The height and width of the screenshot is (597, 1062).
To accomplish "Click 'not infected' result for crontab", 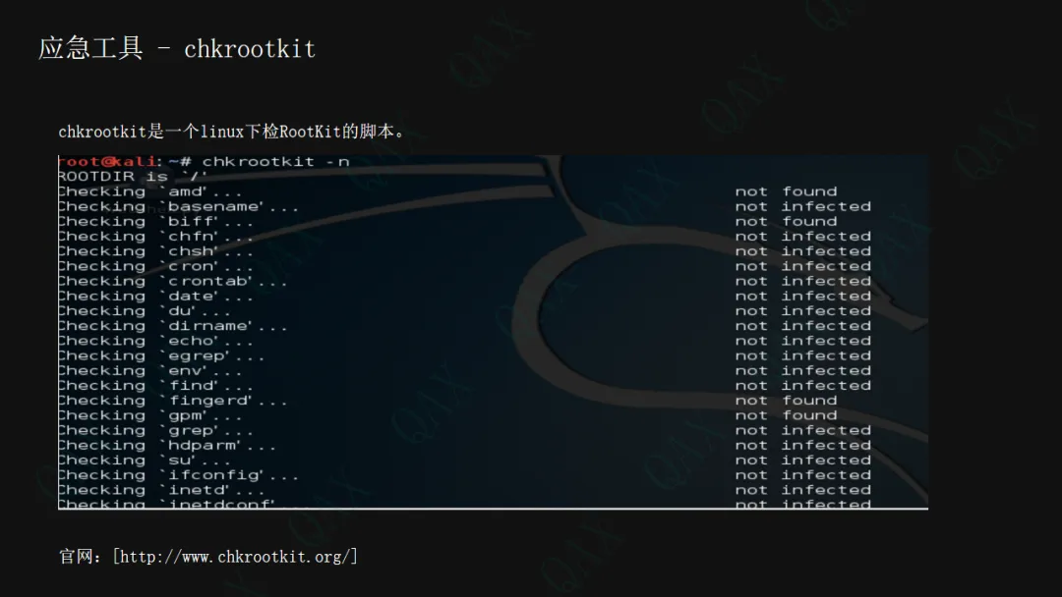I will (x=803, y=281).
